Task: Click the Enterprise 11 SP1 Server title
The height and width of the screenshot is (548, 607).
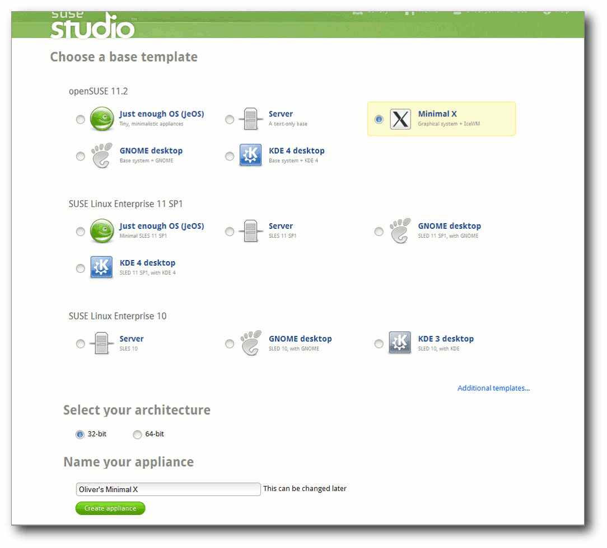Action: [281, 226]
